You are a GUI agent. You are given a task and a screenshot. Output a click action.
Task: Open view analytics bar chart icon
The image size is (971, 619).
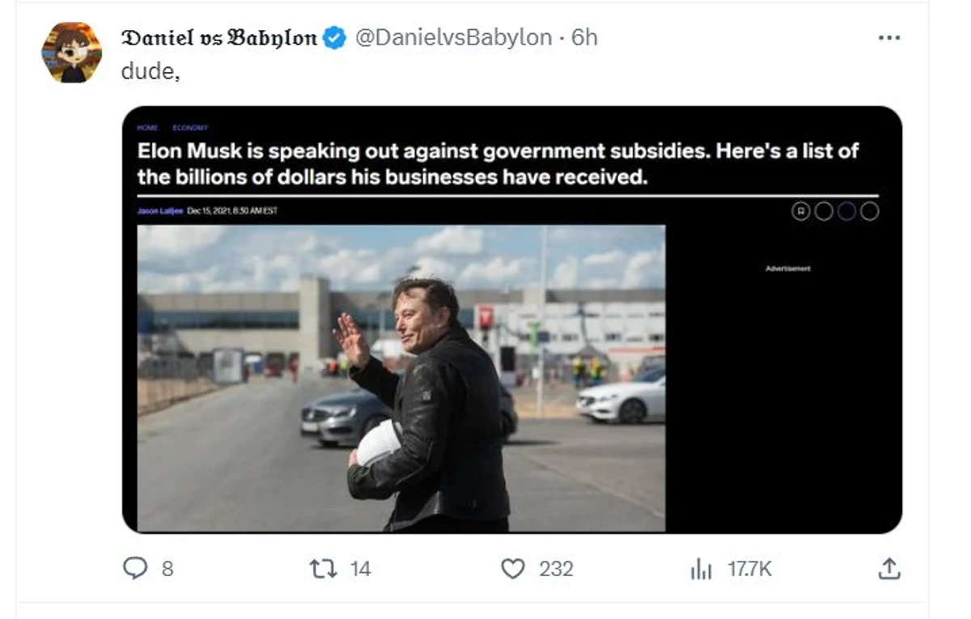(701, 570)
